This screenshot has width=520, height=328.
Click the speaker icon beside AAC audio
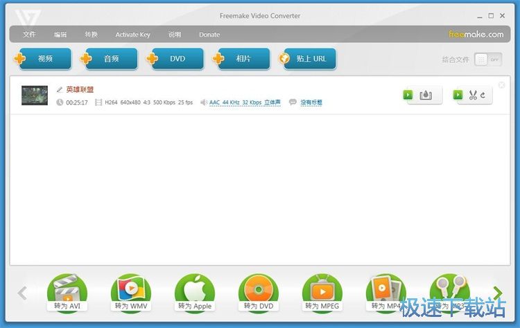click(204, 102)
